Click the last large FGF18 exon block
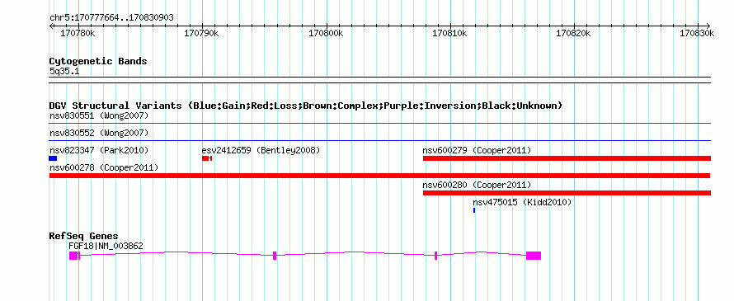734x301 pixels. click(533, 256)
